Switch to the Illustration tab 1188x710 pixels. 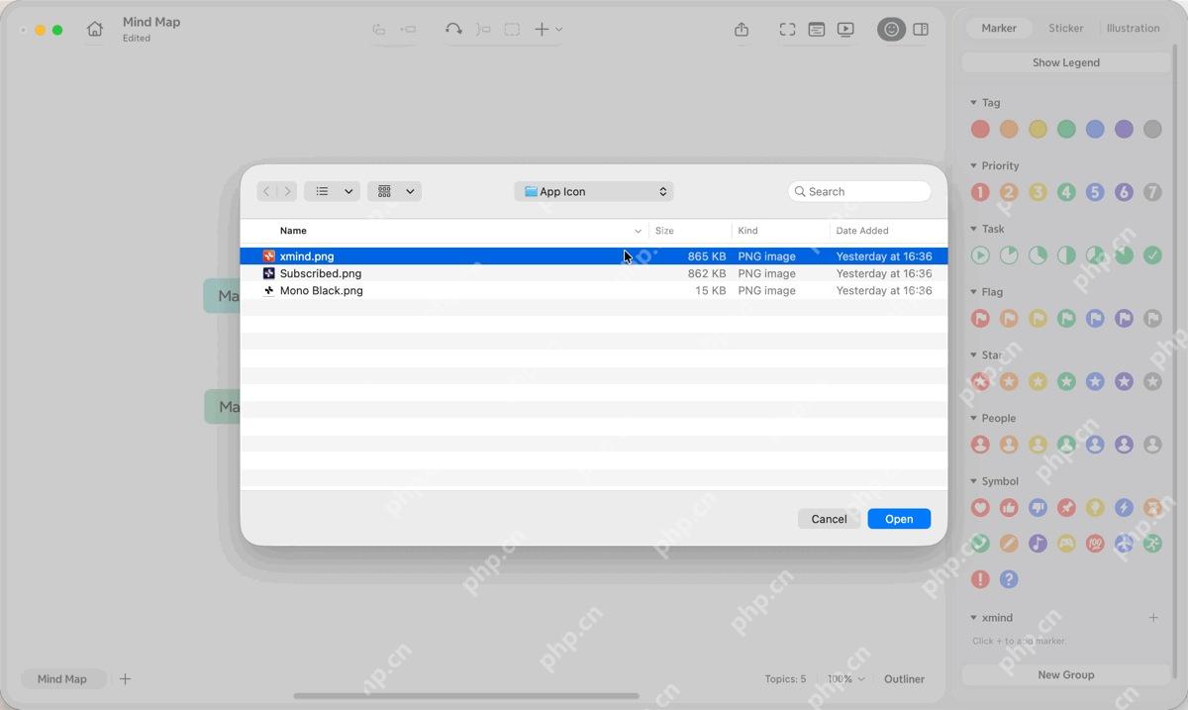click(x=1134, y=29)
